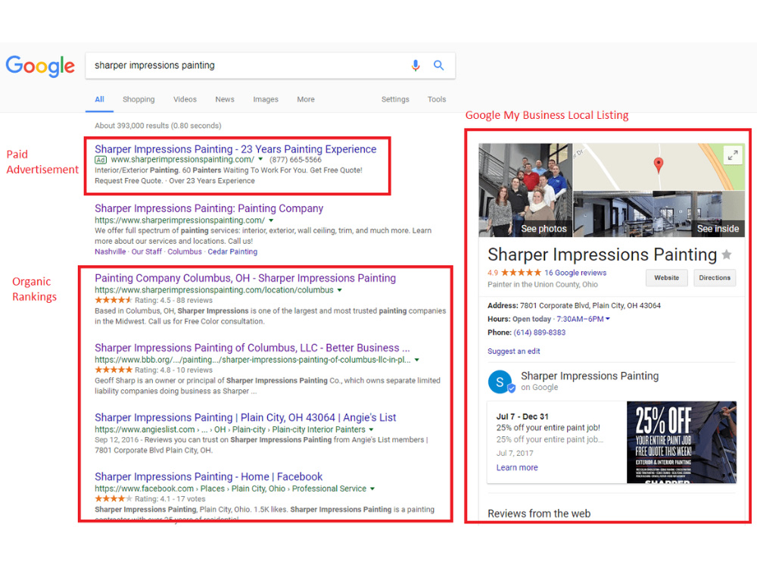This screenshot has width=757, height=568.
Task: Switch to the Videos tab
Action: 185,99
